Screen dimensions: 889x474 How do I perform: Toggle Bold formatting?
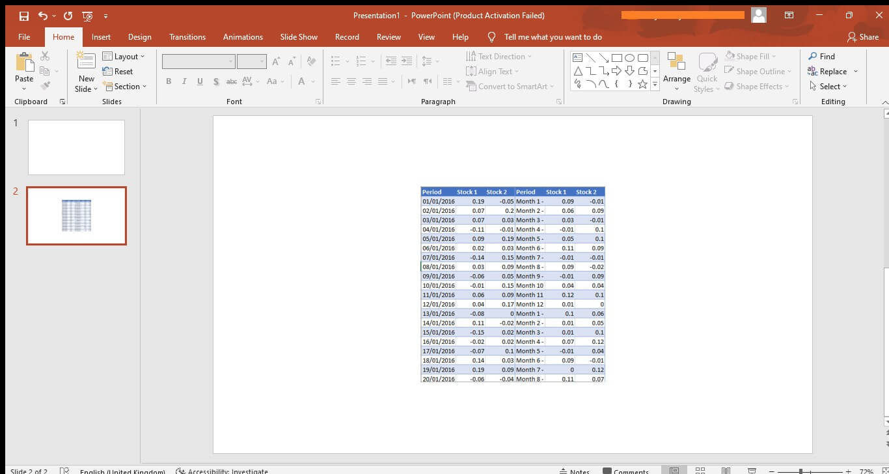(169, 81)
